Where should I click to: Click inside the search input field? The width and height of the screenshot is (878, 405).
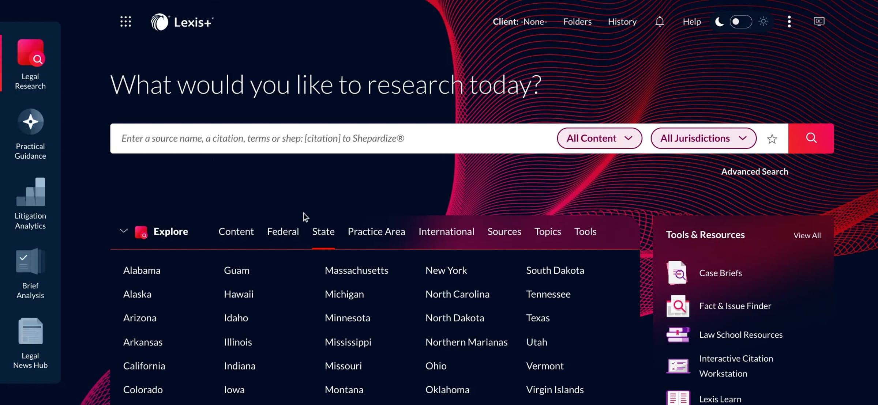tap(329, 138)
